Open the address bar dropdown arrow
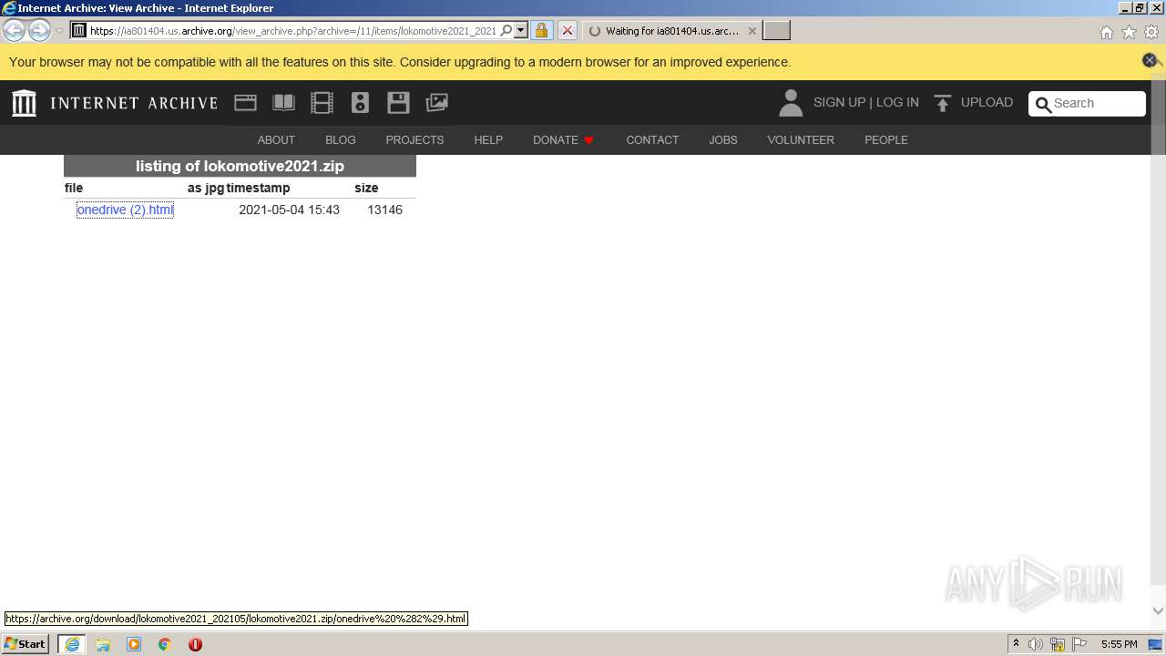This screenshot has height=656, width=1166. click(521, 30)
